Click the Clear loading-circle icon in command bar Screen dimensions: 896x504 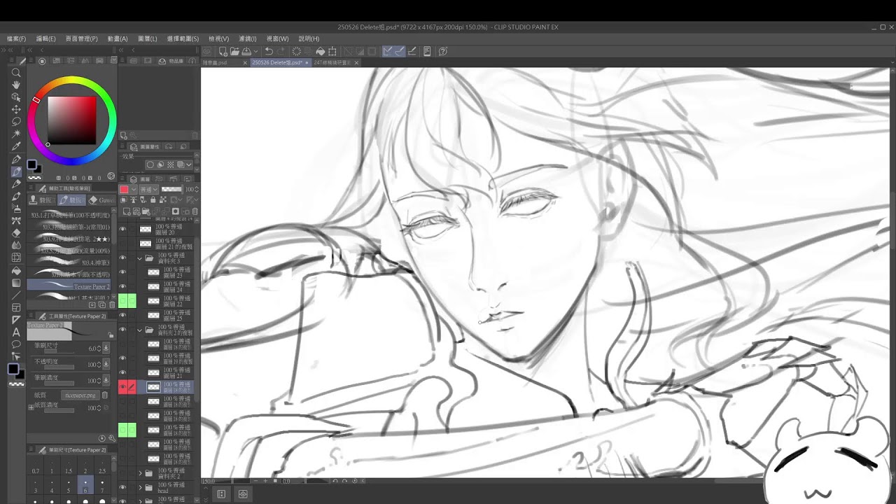pos(297,51)
